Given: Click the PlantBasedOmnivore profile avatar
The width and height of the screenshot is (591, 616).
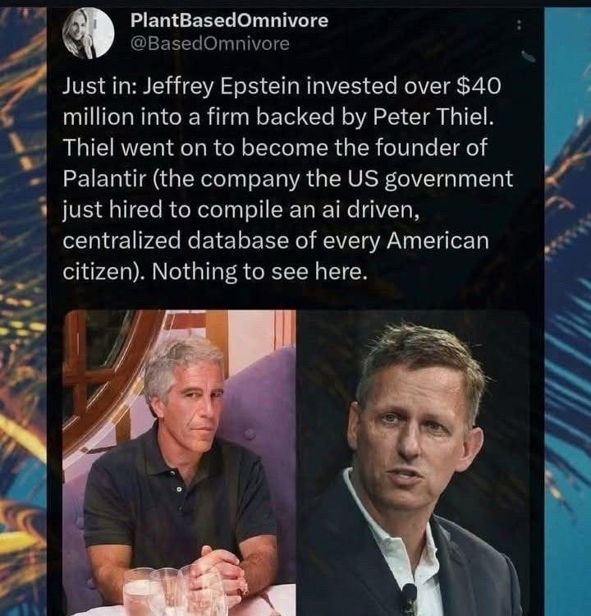Looking at the screenshot, I should tap(89, 33).
